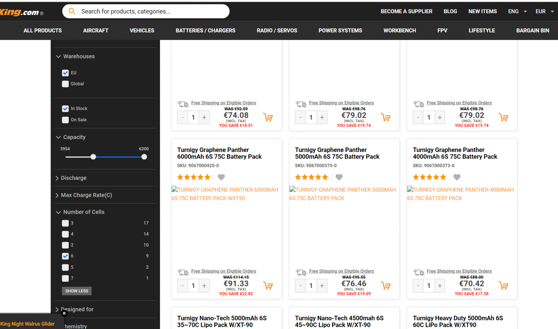
Task: Open the ENG language dropdown
Action: point(517,12)
